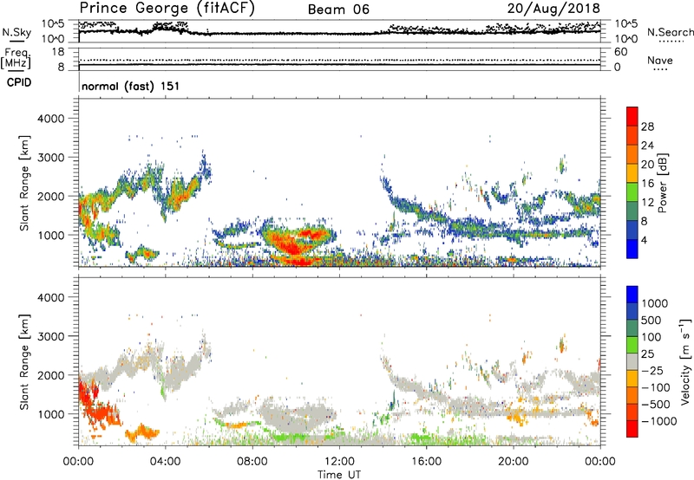694x480 pixels.
Task: Click the 16 label on Power colorbar
Action: 647,184
